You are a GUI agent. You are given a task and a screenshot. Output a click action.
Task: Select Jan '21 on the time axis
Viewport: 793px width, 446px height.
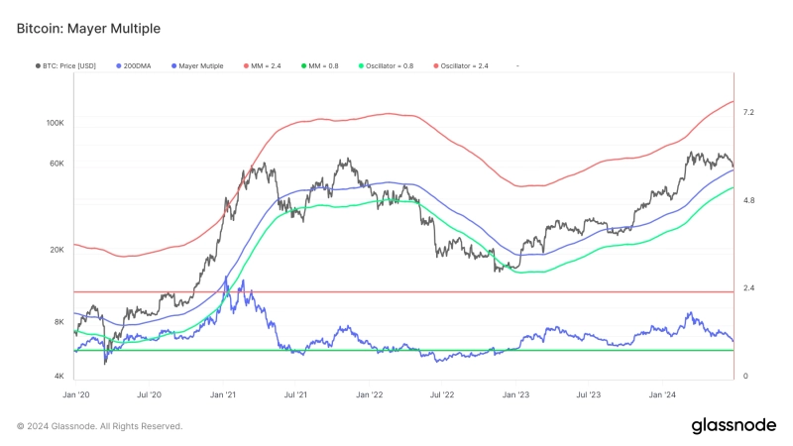click(x=223, y=394)
